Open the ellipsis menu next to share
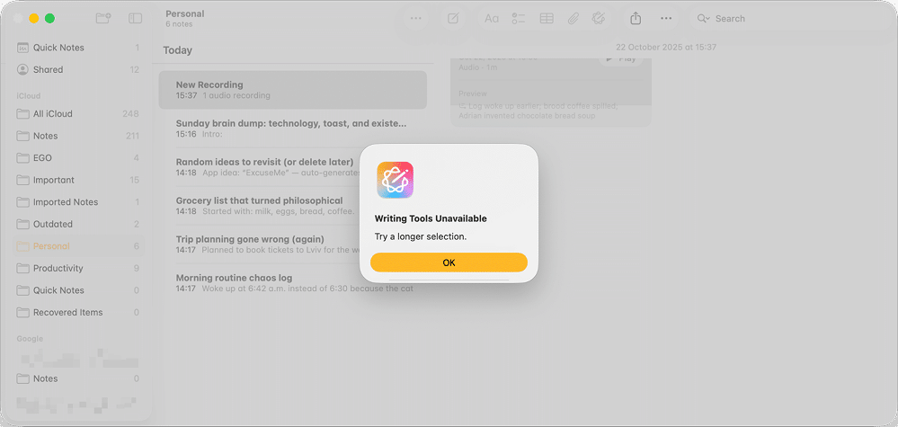Screen dimensions: 898x427 point(665,18)
